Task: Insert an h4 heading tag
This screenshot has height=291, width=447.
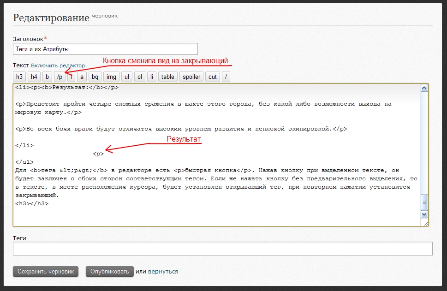Action: pyautogui.click(x=34, y=77)
